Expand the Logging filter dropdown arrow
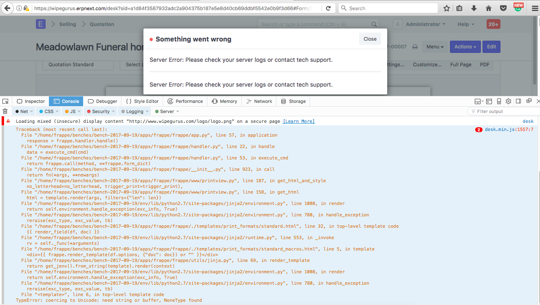 (148, 111)
